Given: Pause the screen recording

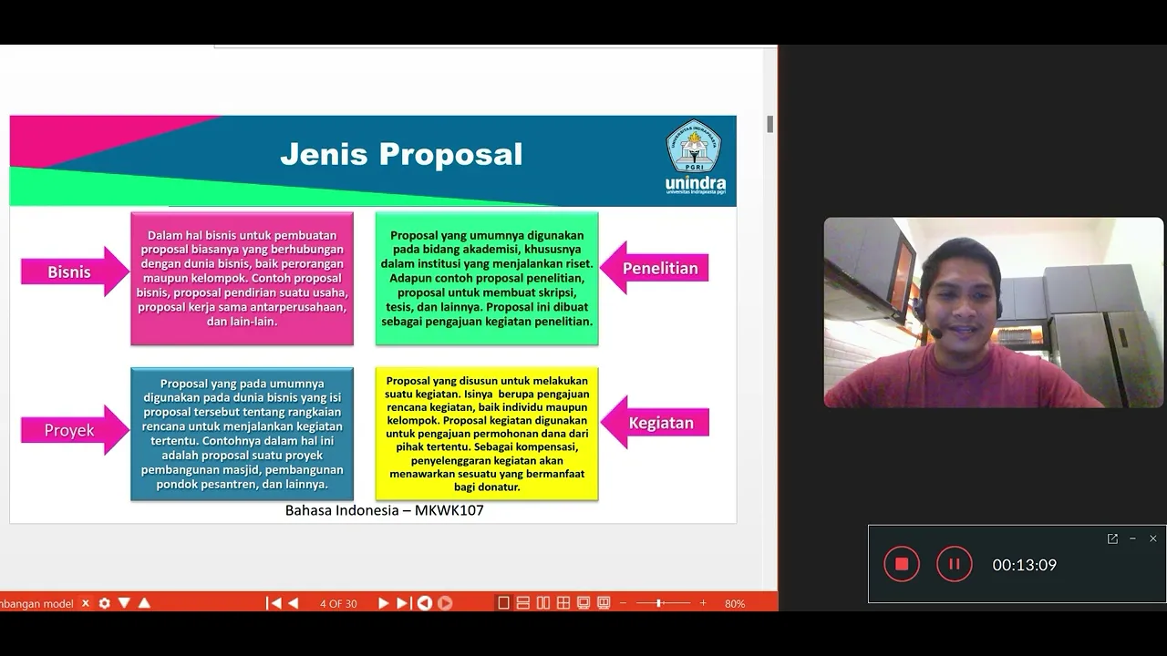Looking at the screenshot, I should coord(955,564).
